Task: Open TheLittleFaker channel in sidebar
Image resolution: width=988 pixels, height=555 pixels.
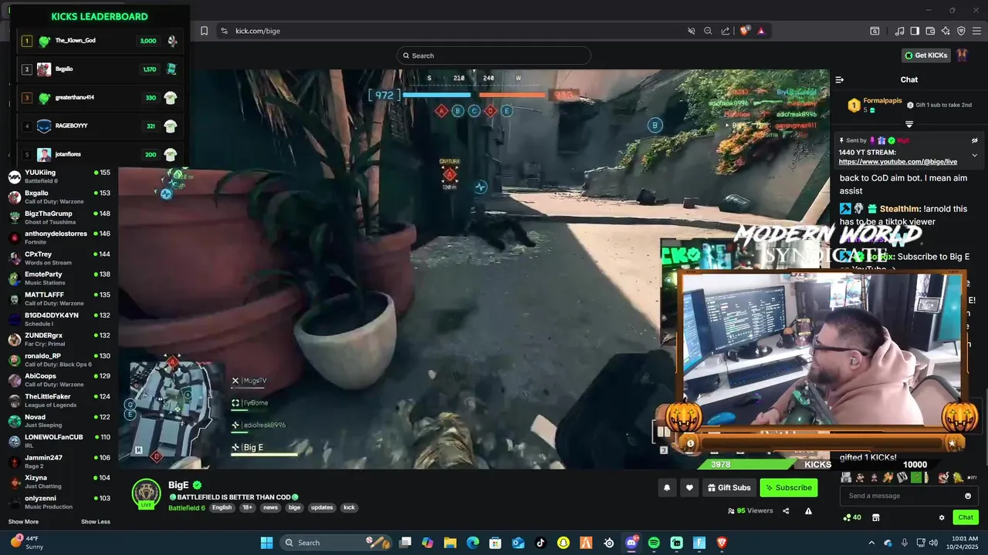Action: (59, 400)
